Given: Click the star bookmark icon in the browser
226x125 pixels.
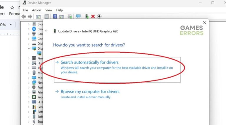Looking at the screenshot, I should tap(12, 7).
